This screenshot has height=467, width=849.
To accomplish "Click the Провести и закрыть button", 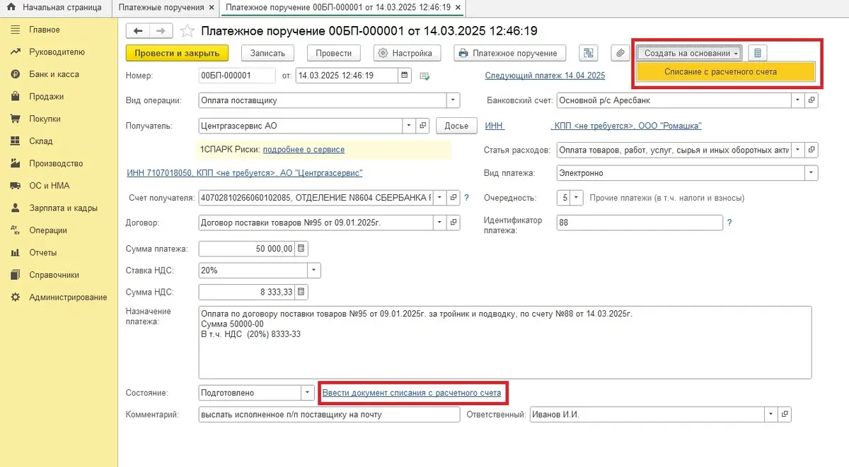I will coord(177,53).
